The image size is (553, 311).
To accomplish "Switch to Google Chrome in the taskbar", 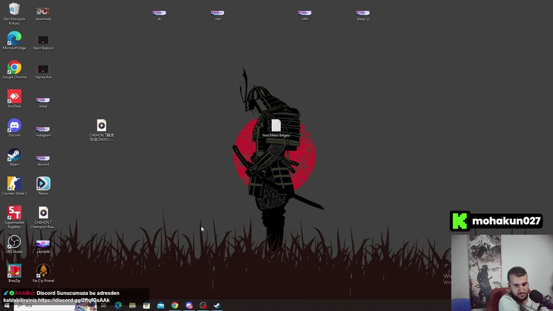I will (175, 306).
